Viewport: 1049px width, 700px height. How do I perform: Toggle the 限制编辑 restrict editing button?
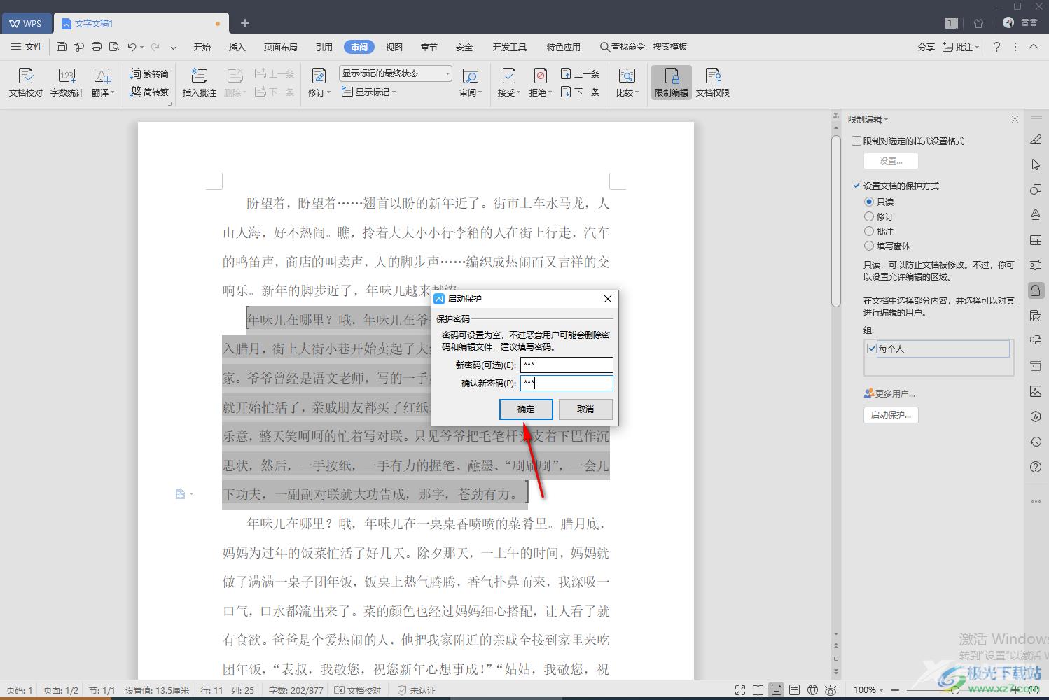672,83
